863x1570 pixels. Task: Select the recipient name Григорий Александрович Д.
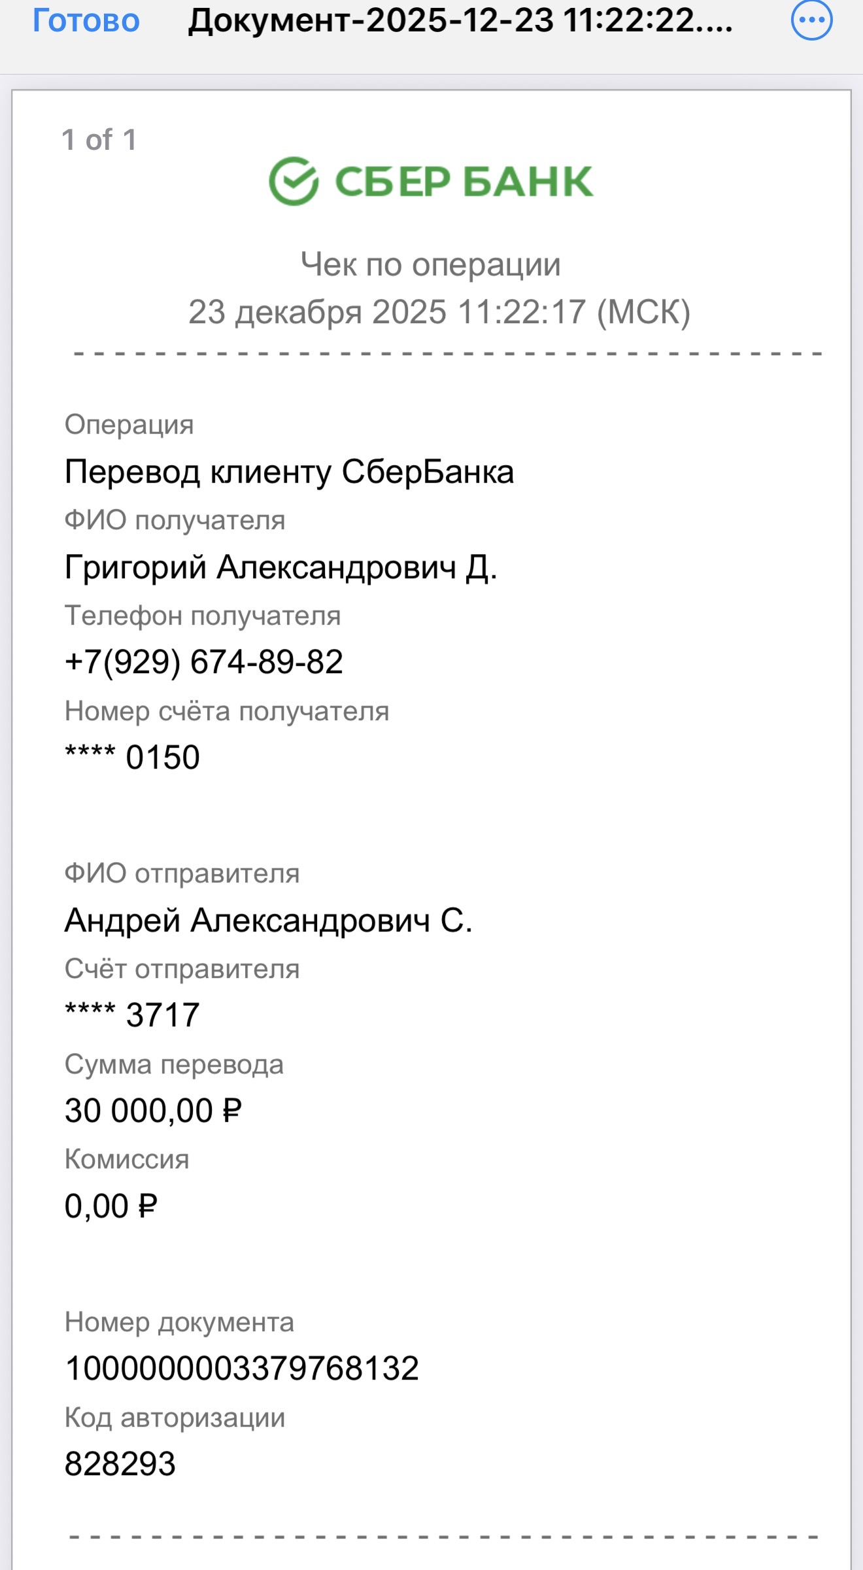tap(282, 568)
